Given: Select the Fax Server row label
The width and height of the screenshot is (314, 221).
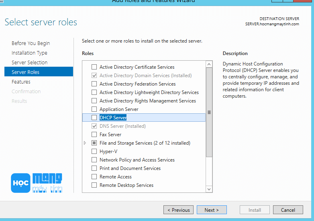Looking at the screenshot, I should pyautogui.click(x=110, y=135).
